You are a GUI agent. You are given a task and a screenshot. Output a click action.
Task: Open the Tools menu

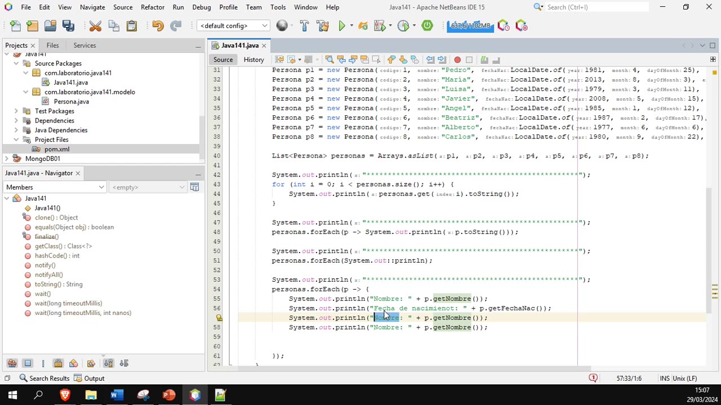pos(278,7)
